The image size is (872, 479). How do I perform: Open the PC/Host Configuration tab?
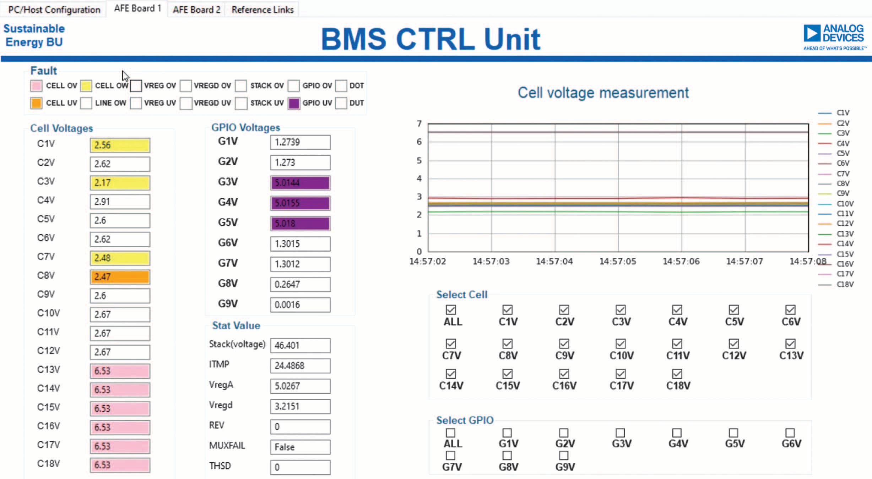(54, 10)
